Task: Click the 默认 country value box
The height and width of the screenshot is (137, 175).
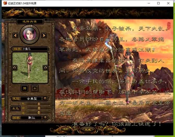Action: (32, 118)
